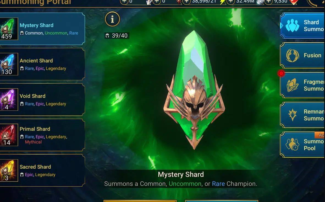This screenshot has width=325, height=202.
Task: Open the Remnant Summon tab
Action: pos(302,115)
